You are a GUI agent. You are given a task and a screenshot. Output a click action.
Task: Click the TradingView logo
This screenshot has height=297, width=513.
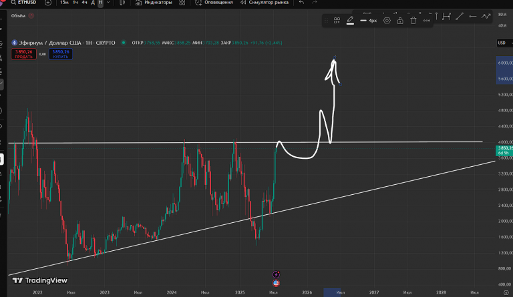coord(40,280)
